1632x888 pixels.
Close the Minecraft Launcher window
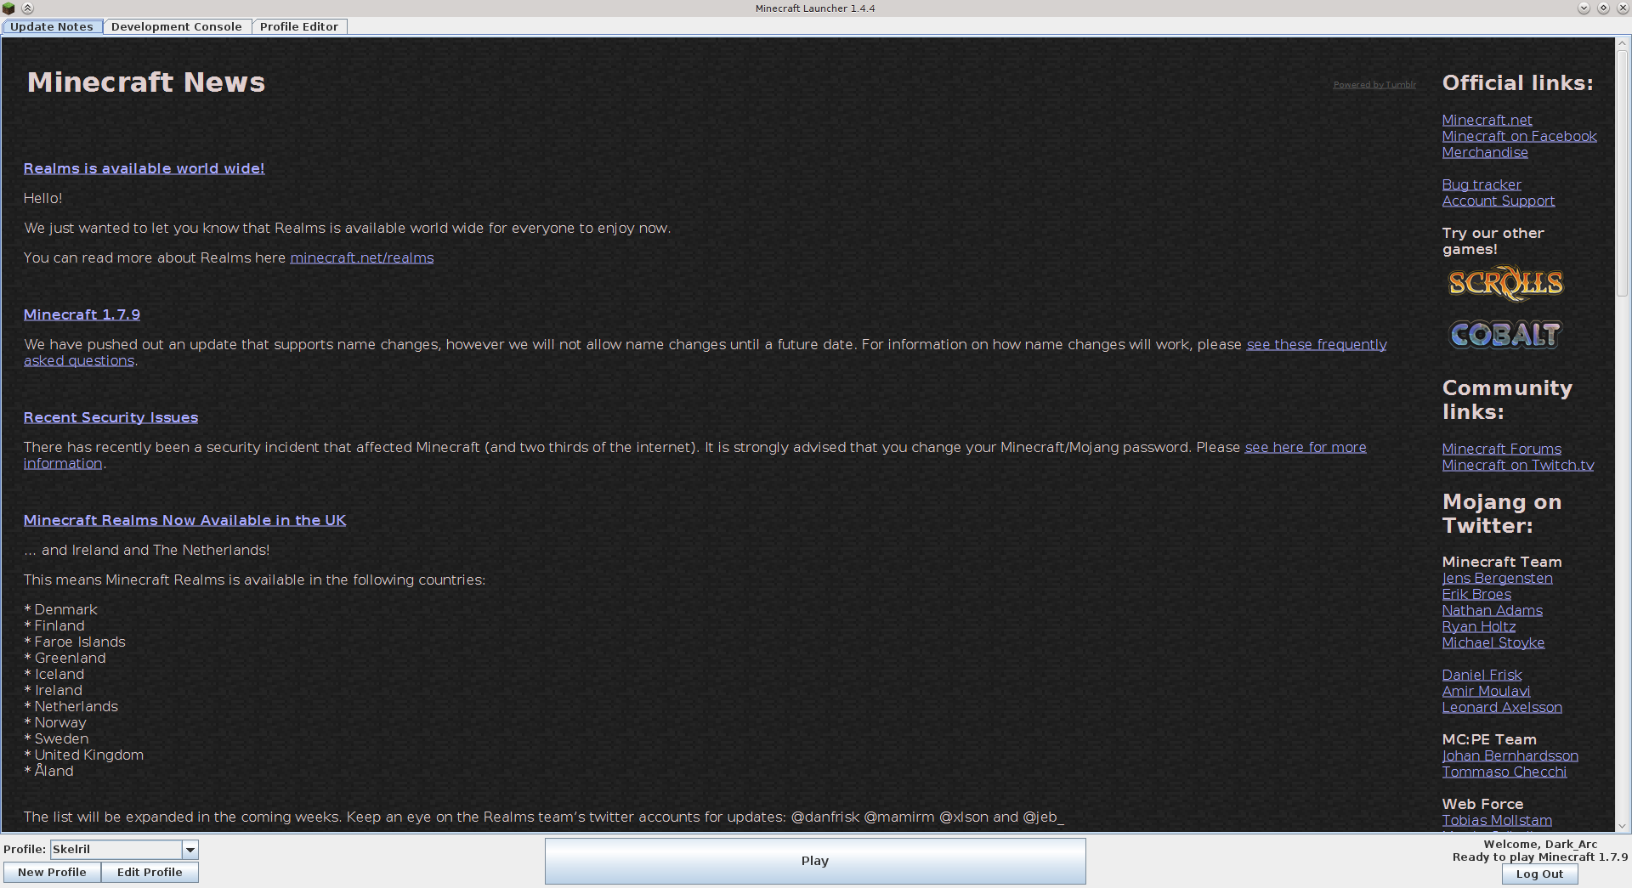click(1622, 8)
